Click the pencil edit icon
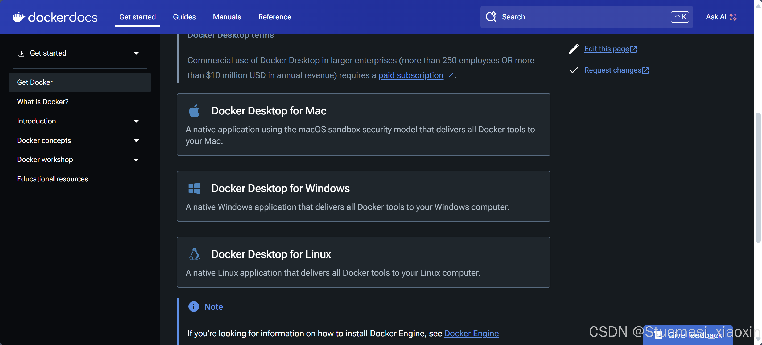 [x=573, y=49]
